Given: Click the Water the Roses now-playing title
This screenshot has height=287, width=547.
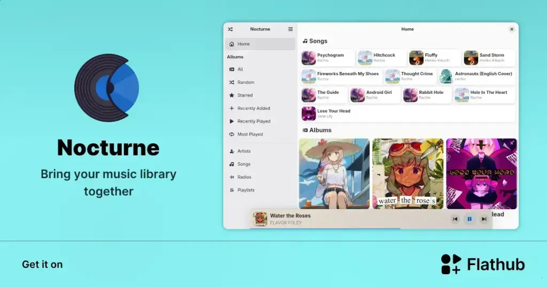Looking at the screenshot, I should [290, 216].
